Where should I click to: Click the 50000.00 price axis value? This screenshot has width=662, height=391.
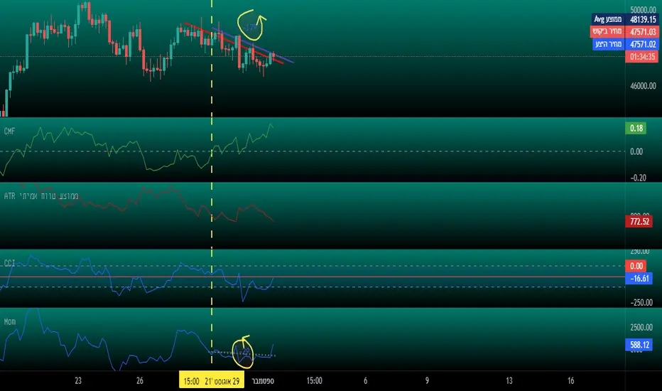[x=643, y=10]
